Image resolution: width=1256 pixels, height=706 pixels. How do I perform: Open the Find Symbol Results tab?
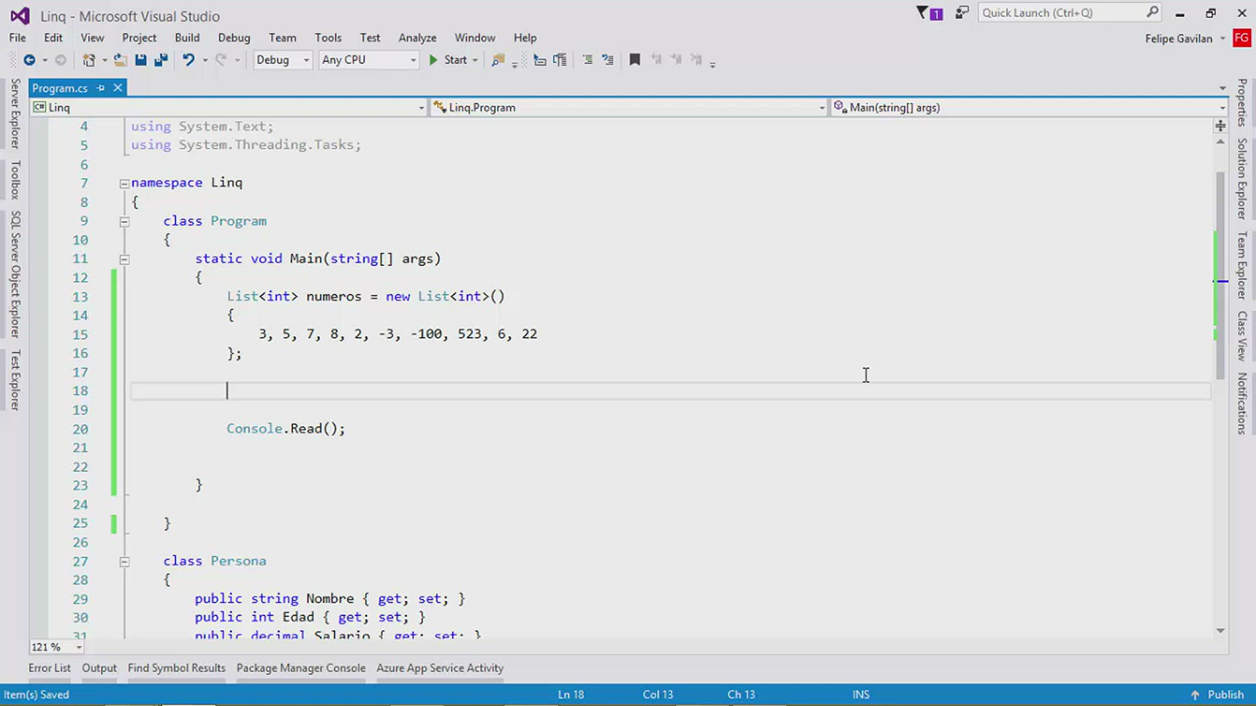[x=177, y=668]
